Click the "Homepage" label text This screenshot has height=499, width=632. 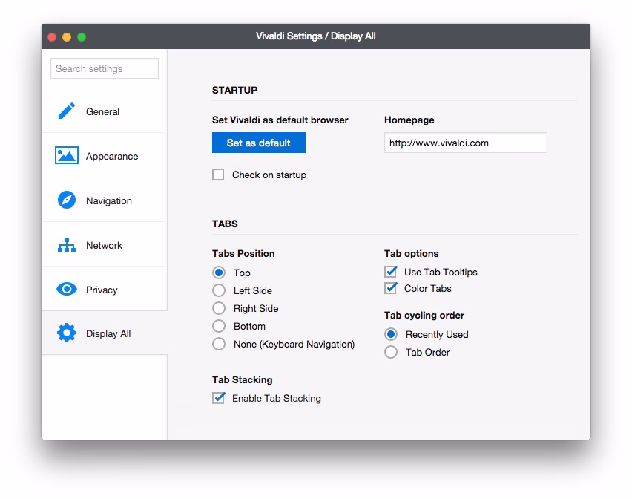click(409, 120)
